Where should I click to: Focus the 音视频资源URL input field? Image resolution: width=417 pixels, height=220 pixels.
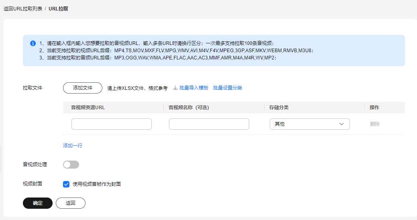point(112,124)
